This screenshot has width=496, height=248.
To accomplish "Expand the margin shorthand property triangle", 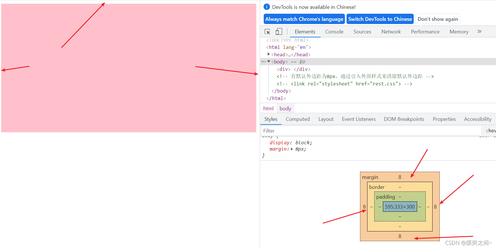I will 292,149.
